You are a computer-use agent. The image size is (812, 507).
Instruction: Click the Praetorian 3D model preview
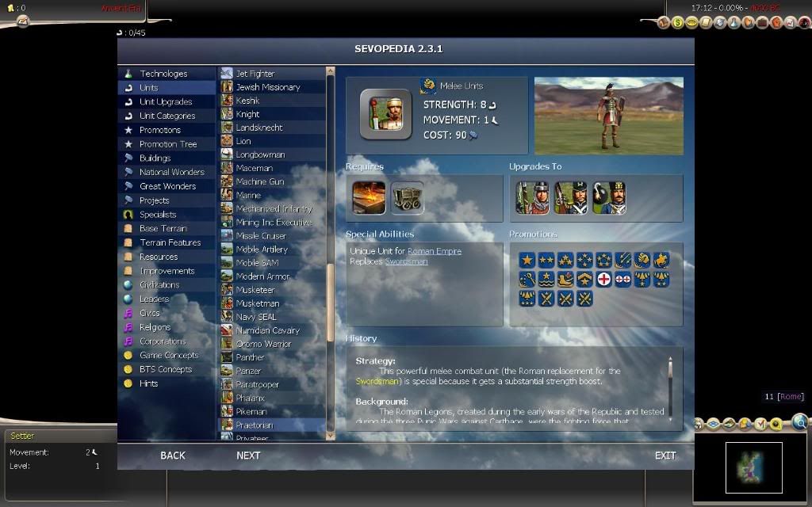(609, 116)
